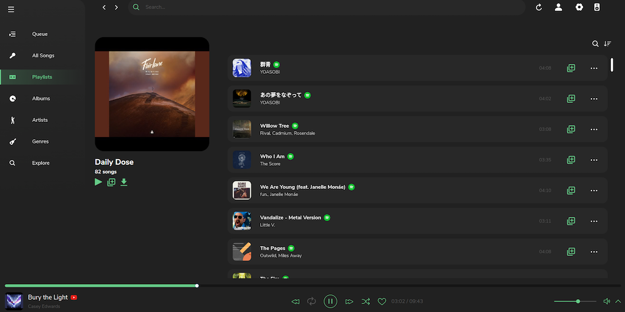Add We Are Young to the queue
The image size is (625, 312).
pos(571,191)
